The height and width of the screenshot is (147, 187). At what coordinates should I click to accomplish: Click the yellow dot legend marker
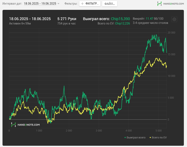(150, 138)
